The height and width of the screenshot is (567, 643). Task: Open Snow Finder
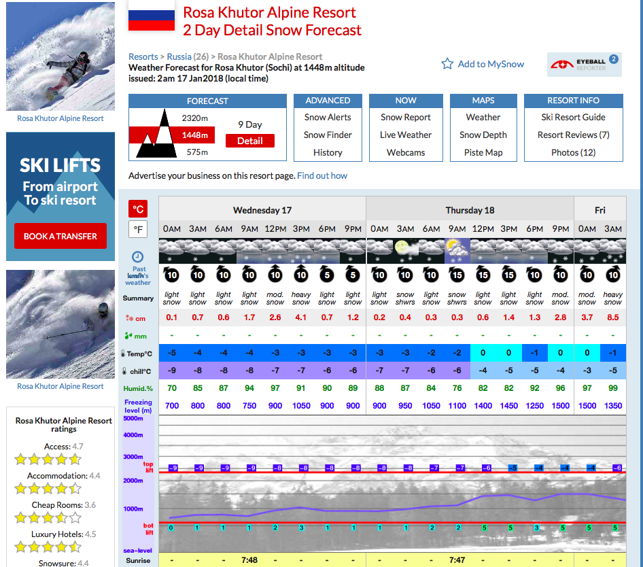tap(328, 135)
